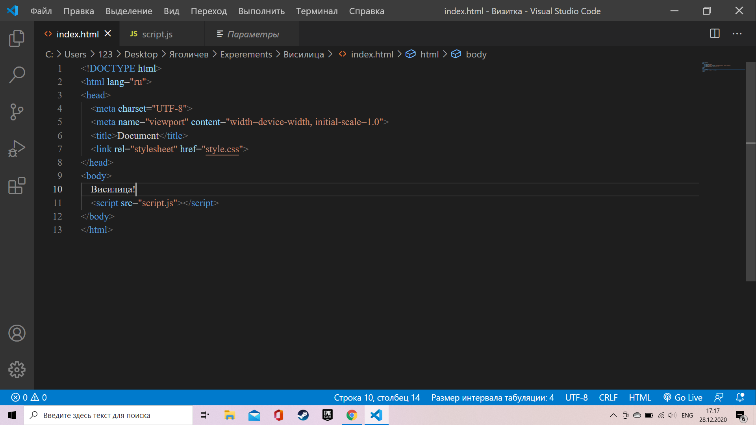Change CRLF end of line sequence
The image size is (756, 425).
[x=608, y=397]
